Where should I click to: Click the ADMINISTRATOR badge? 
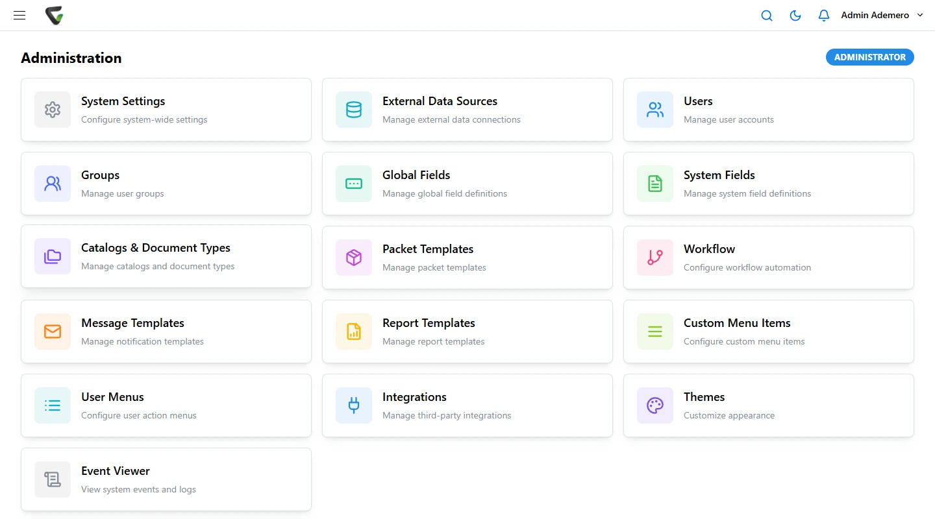click(870, 57)
